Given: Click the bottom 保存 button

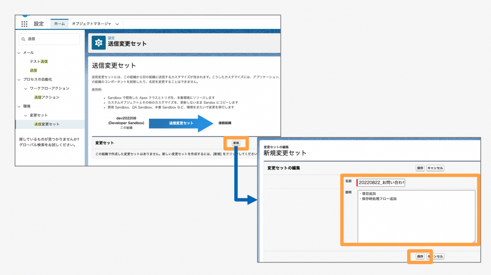Looking at the screenshot, I should tap(420, 256).
